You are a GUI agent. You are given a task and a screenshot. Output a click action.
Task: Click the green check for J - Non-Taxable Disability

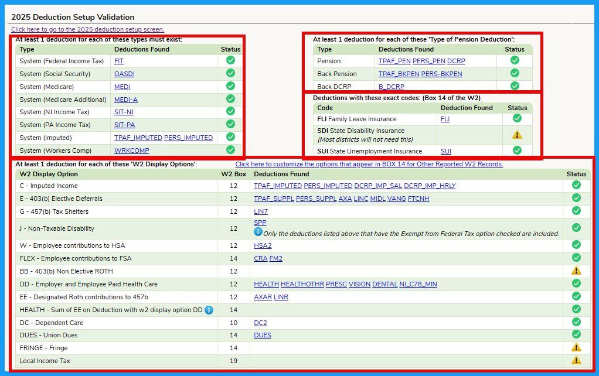click(x=577, y=228)
